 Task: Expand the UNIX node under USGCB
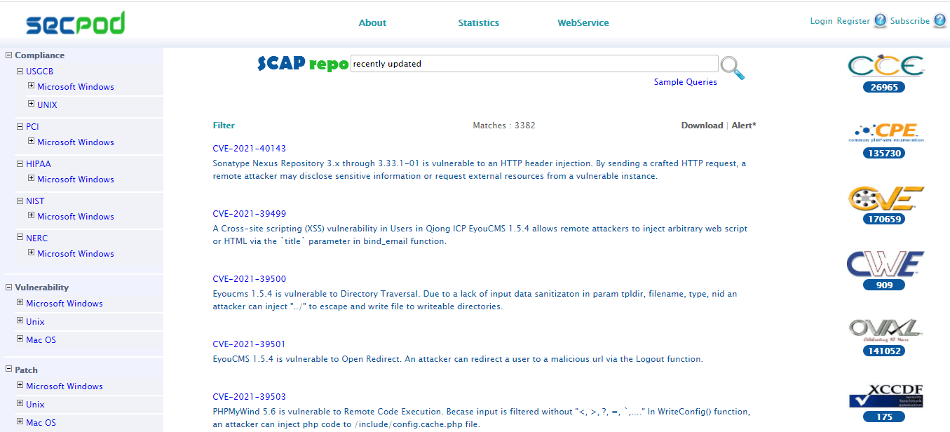(x=31, y=104)
